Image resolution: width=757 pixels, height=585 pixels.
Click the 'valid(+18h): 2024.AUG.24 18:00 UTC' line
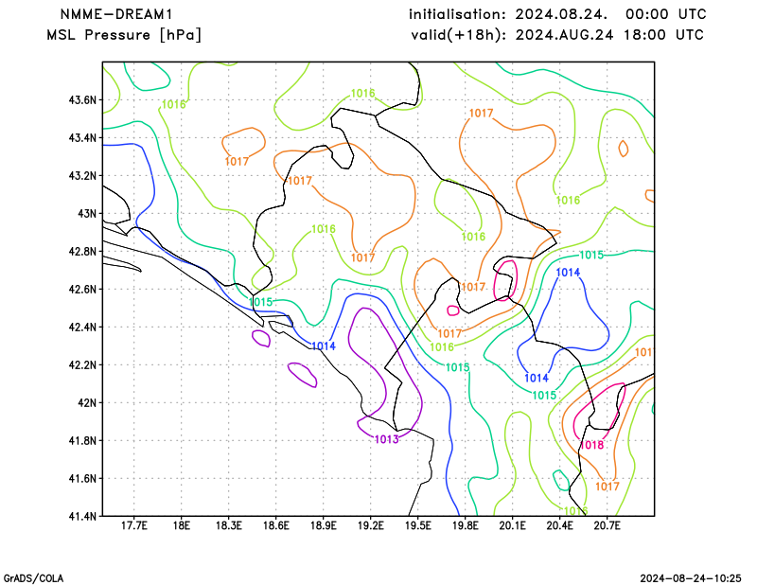tap(557, 35)
